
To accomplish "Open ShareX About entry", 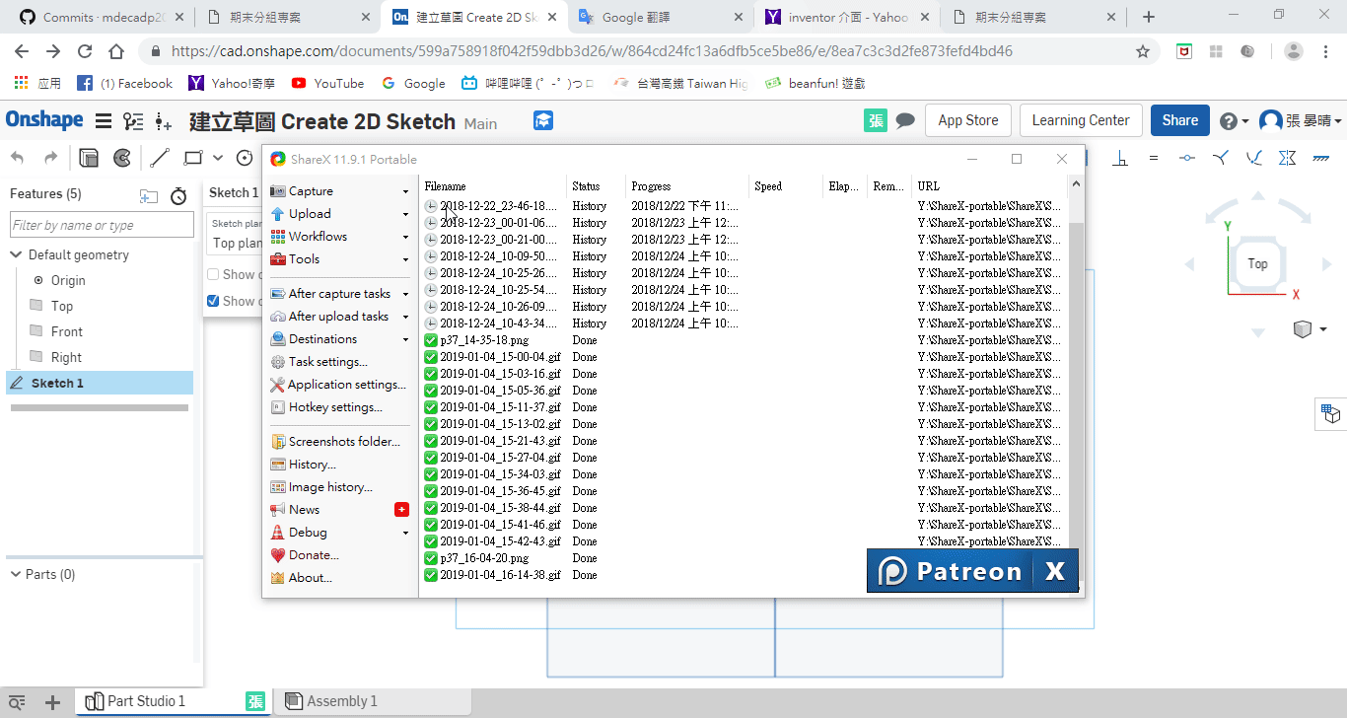I will point(301,578).
